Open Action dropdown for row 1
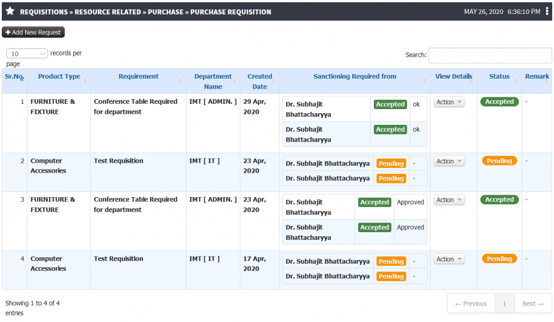 coord(449,102)
